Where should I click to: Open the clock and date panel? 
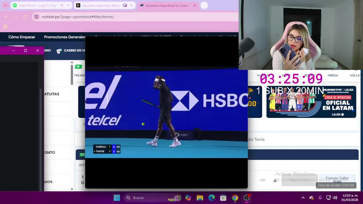350,198
